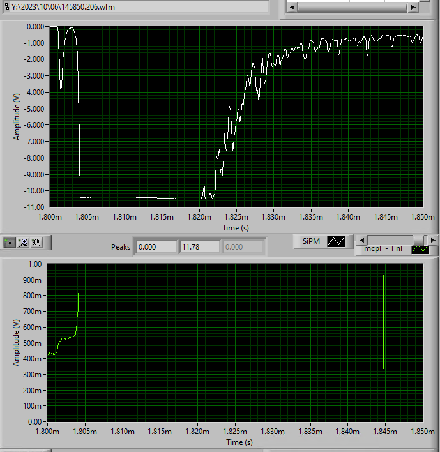Viewport: 440px width, 452px height.
Task: Open the SiPM plot legend line style icon
Action: [x=336, y=241]
